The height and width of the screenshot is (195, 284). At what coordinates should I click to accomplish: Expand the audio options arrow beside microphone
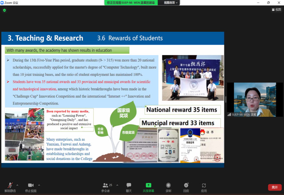18,185
